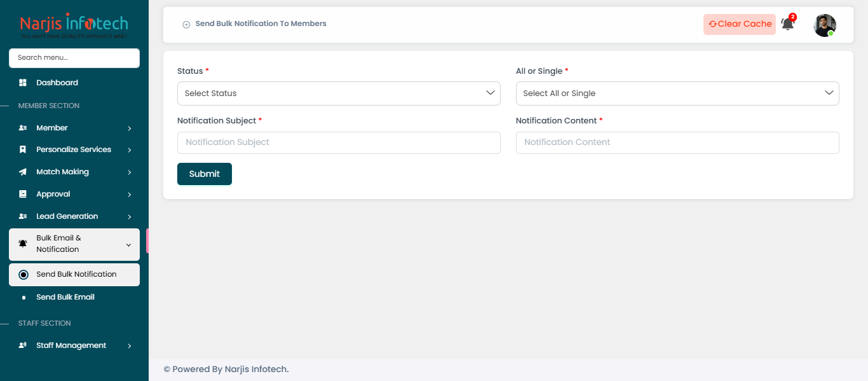Image resolution: width=868 pixels, height=381 pixels.
Task: Click the Powered By Narjis Infotech footer text
Action: tap(226, 369)
